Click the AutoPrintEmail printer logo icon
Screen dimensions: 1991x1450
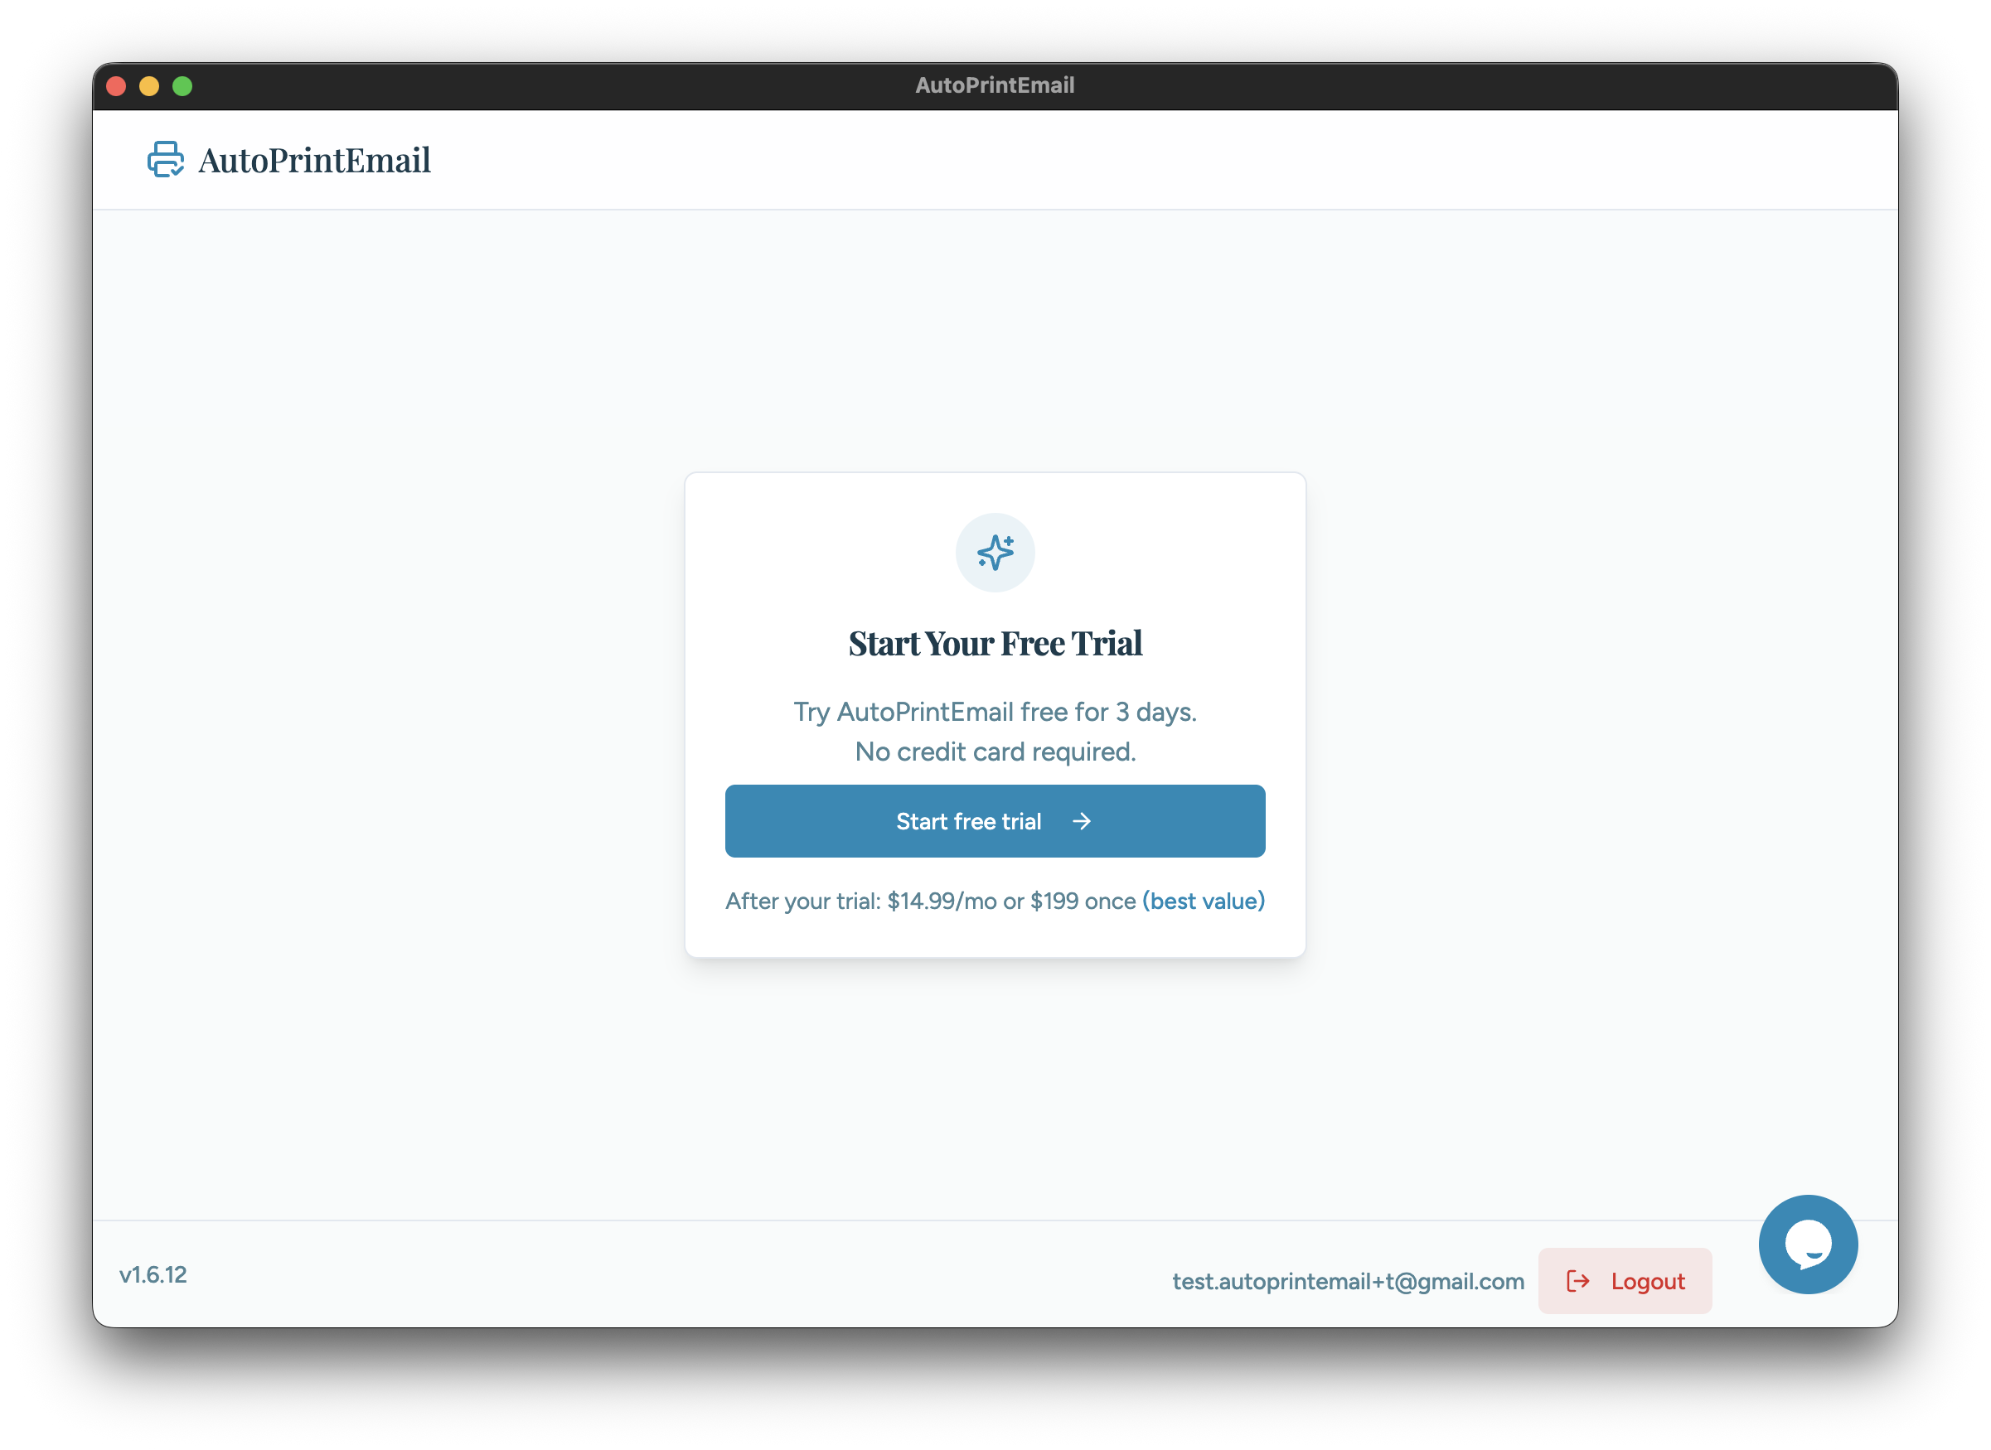165,159
